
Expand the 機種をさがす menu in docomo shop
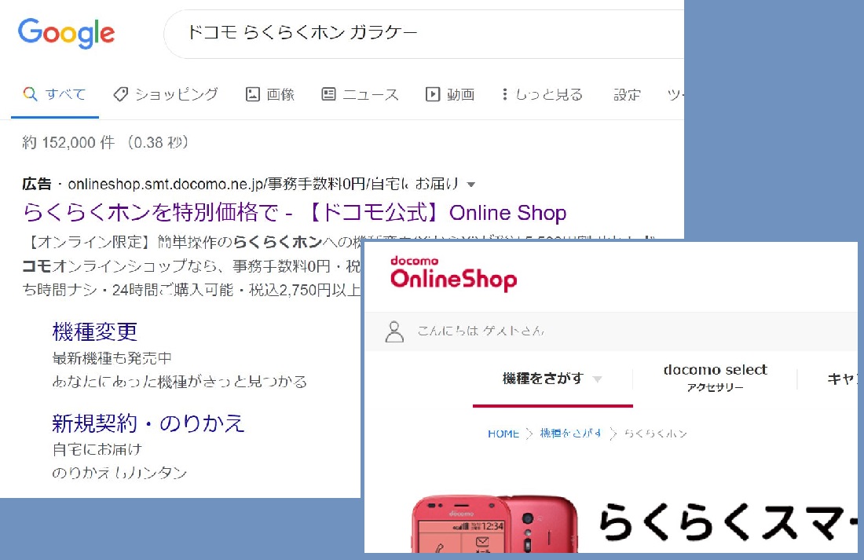tap(553, 379)
